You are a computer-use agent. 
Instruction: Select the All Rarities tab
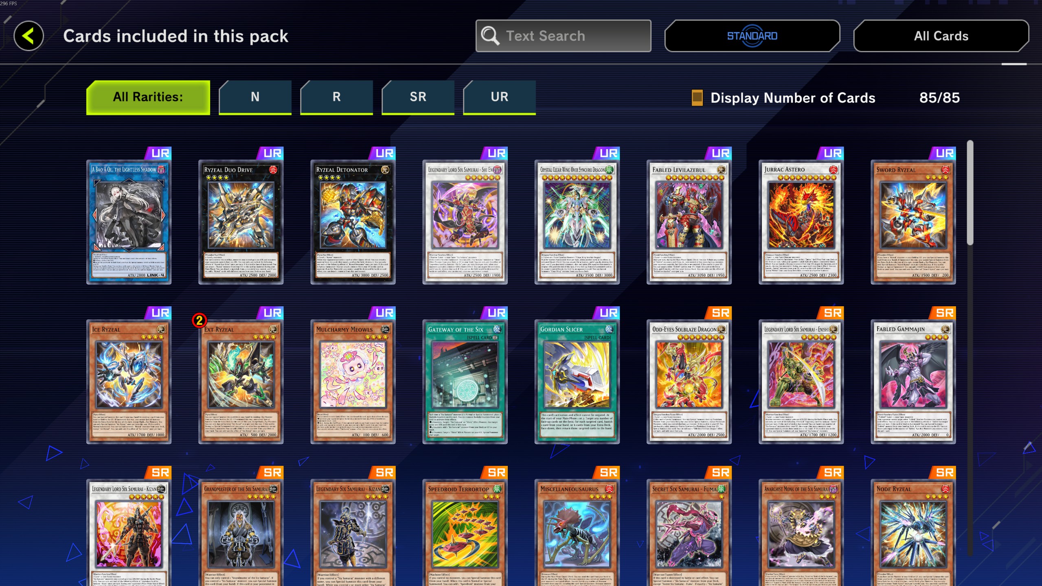point(148,97)
